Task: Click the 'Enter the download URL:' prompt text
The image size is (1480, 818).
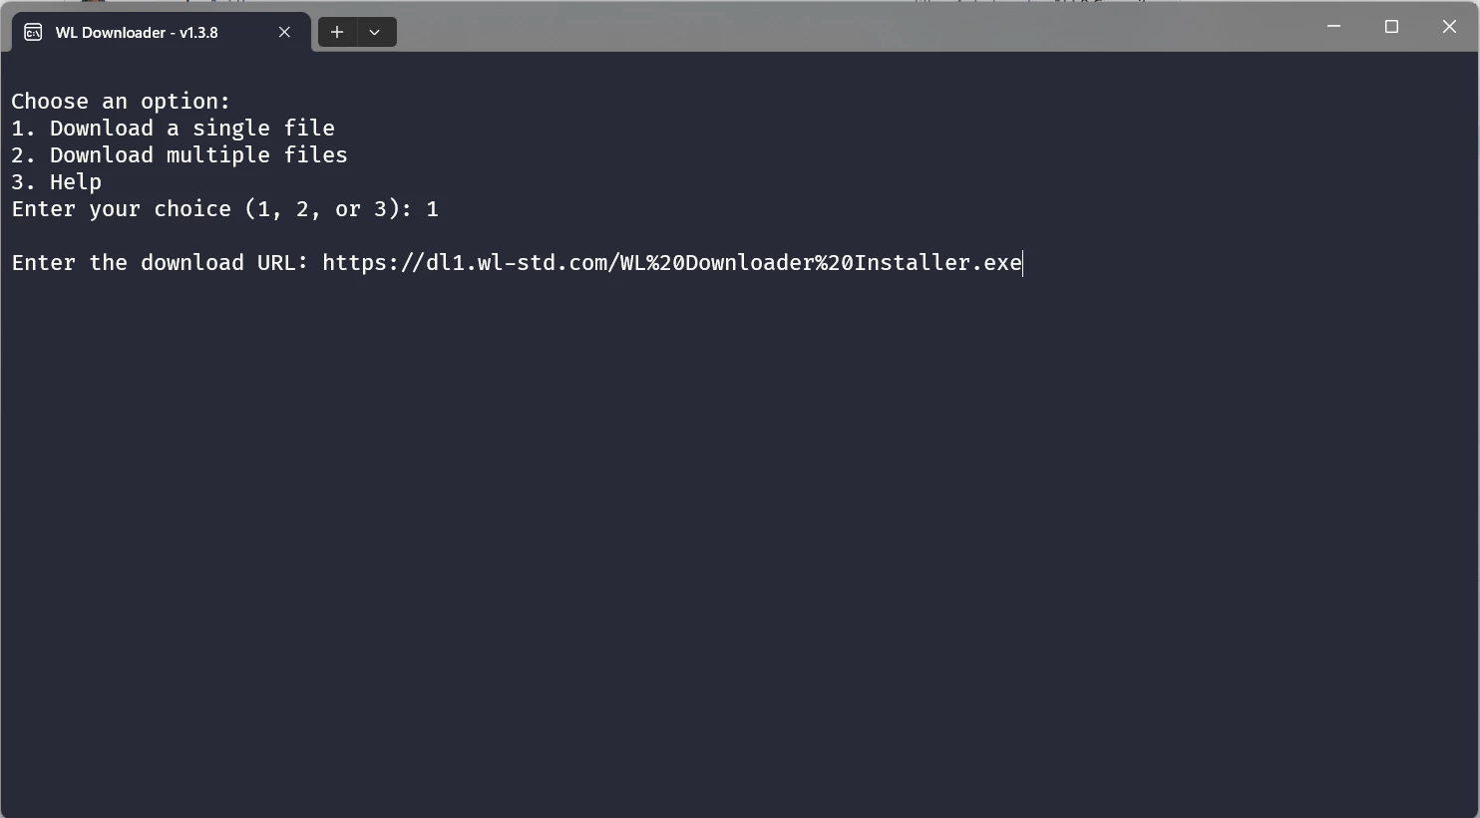Action: (x=160, y=263)
